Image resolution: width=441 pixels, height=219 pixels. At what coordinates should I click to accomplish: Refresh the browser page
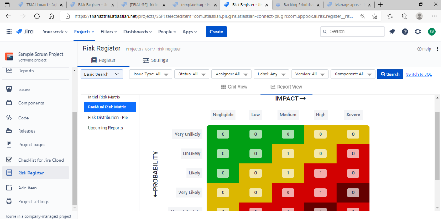click(x=36, y=16)
